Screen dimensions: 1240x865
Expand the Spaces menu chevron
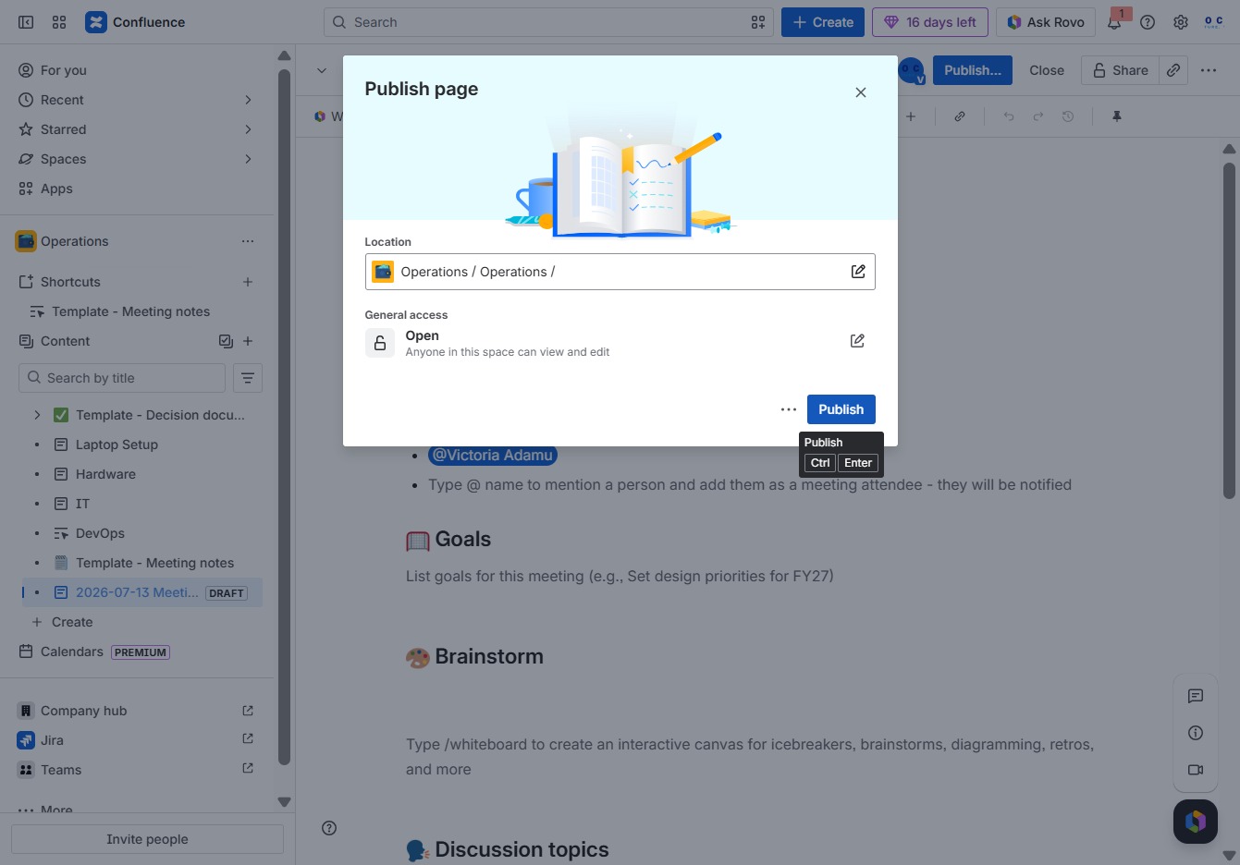click(x=248, y=159)
